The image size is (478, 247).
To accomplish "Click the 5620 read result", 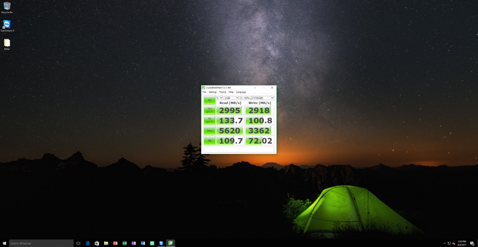I will point(230,131).
